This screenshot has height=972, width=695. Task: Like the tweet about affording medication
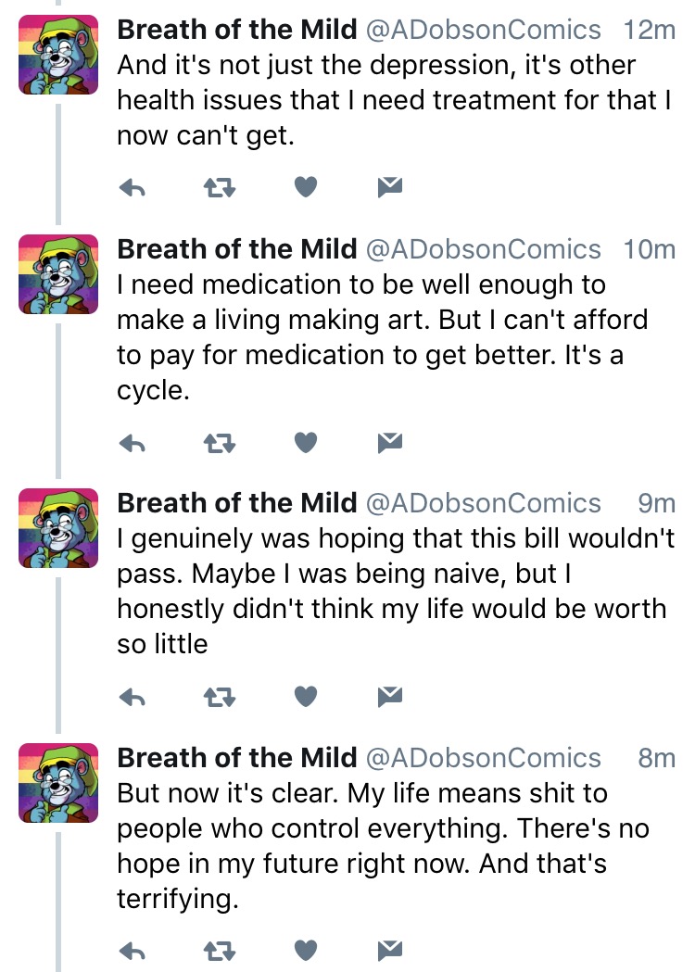tap(306, 443)
